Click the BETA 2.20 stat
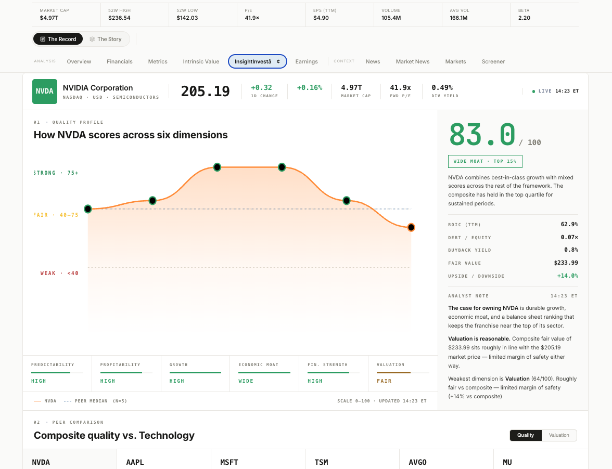 (544, 15)
